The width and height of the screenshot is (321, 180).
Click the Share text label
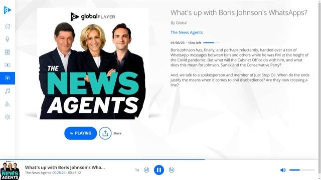(x=117, y=133)
